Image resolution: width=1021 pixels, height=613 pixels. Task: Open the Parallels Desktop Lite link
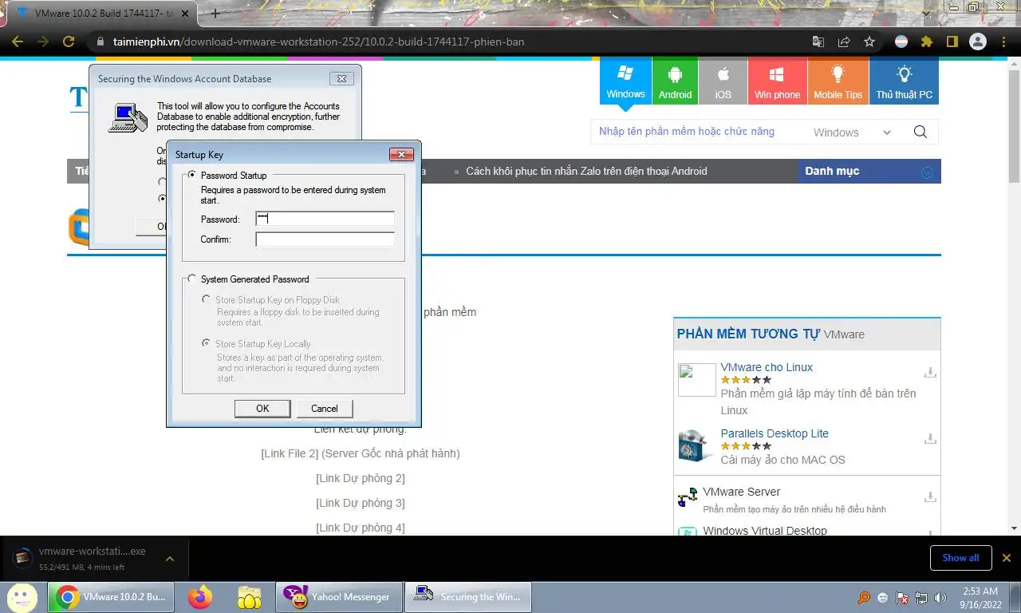[775, 433]
